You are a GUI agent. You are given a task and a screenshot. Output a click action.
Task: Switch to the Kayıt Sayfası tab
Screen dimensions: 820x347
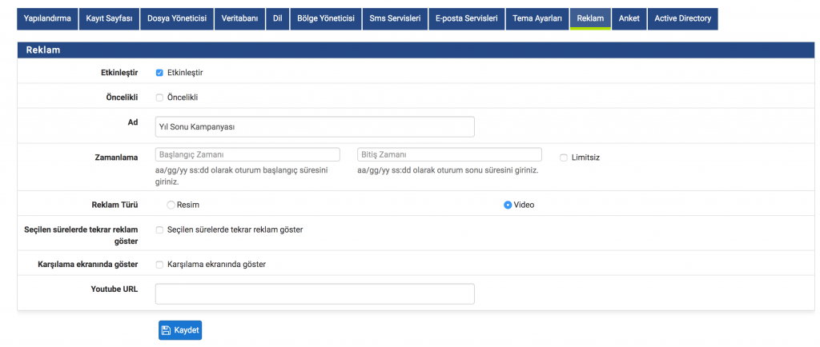tap(109, 18)
